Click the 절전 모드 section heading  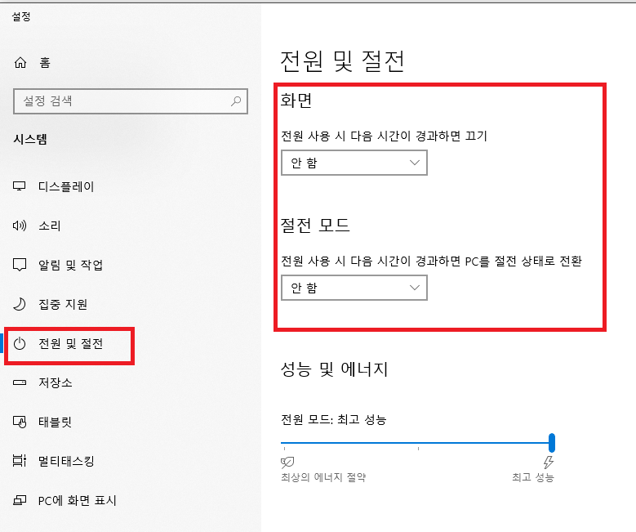click(315, 225)
